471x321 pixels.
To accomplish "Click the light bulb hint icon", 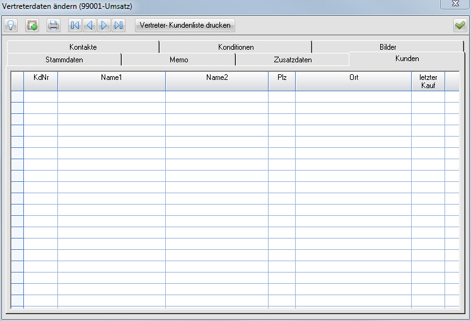I will coord(11,25).
